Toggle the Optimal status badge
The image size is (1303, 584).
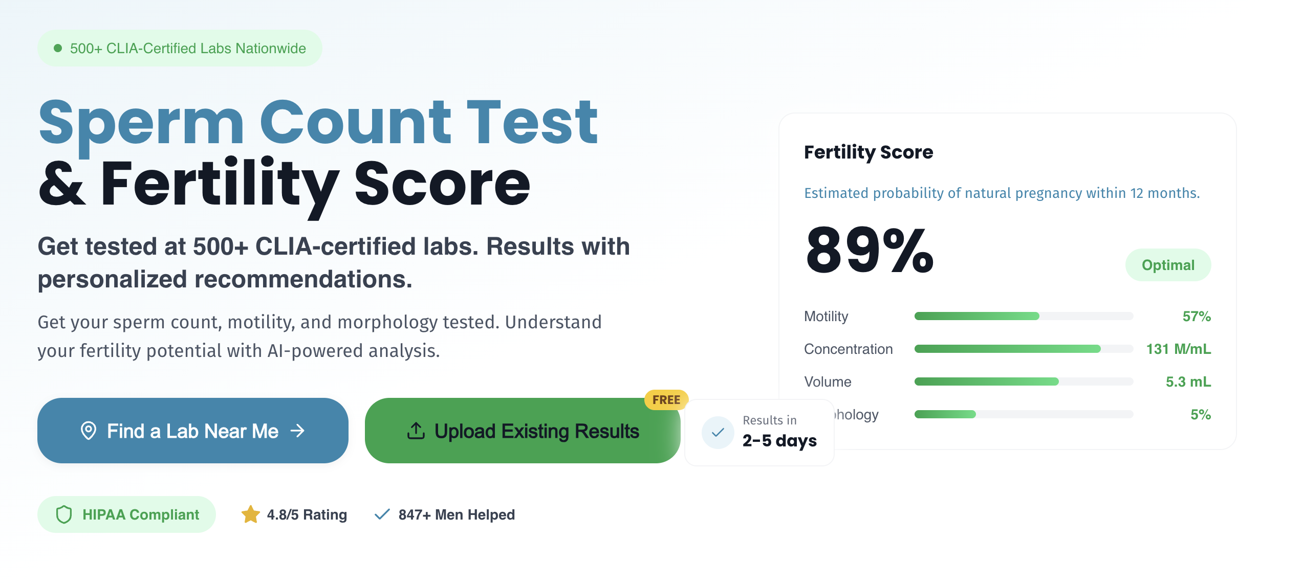(x=1168, y=265)
